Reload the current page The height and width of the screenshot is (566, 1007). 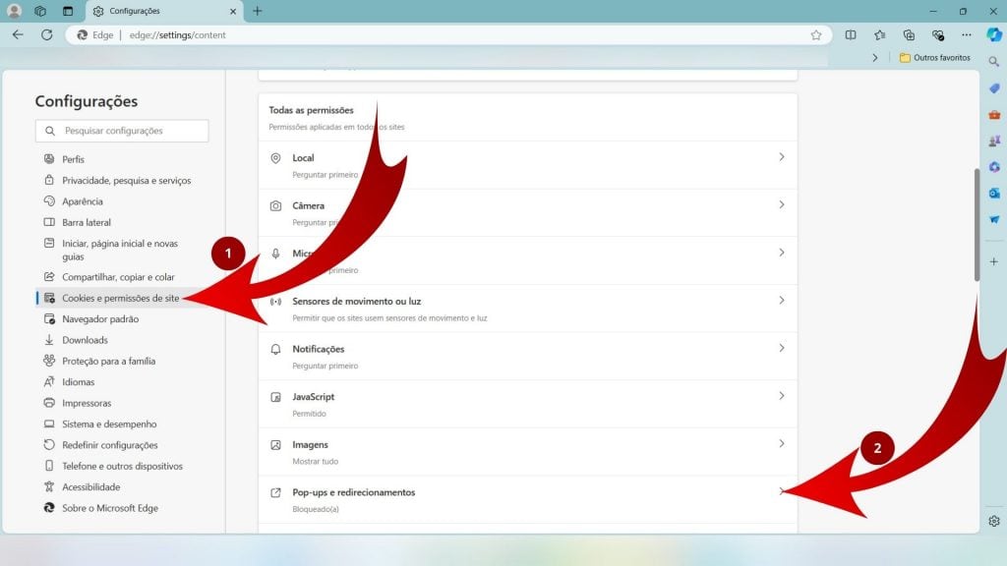(x=45, y=35)
